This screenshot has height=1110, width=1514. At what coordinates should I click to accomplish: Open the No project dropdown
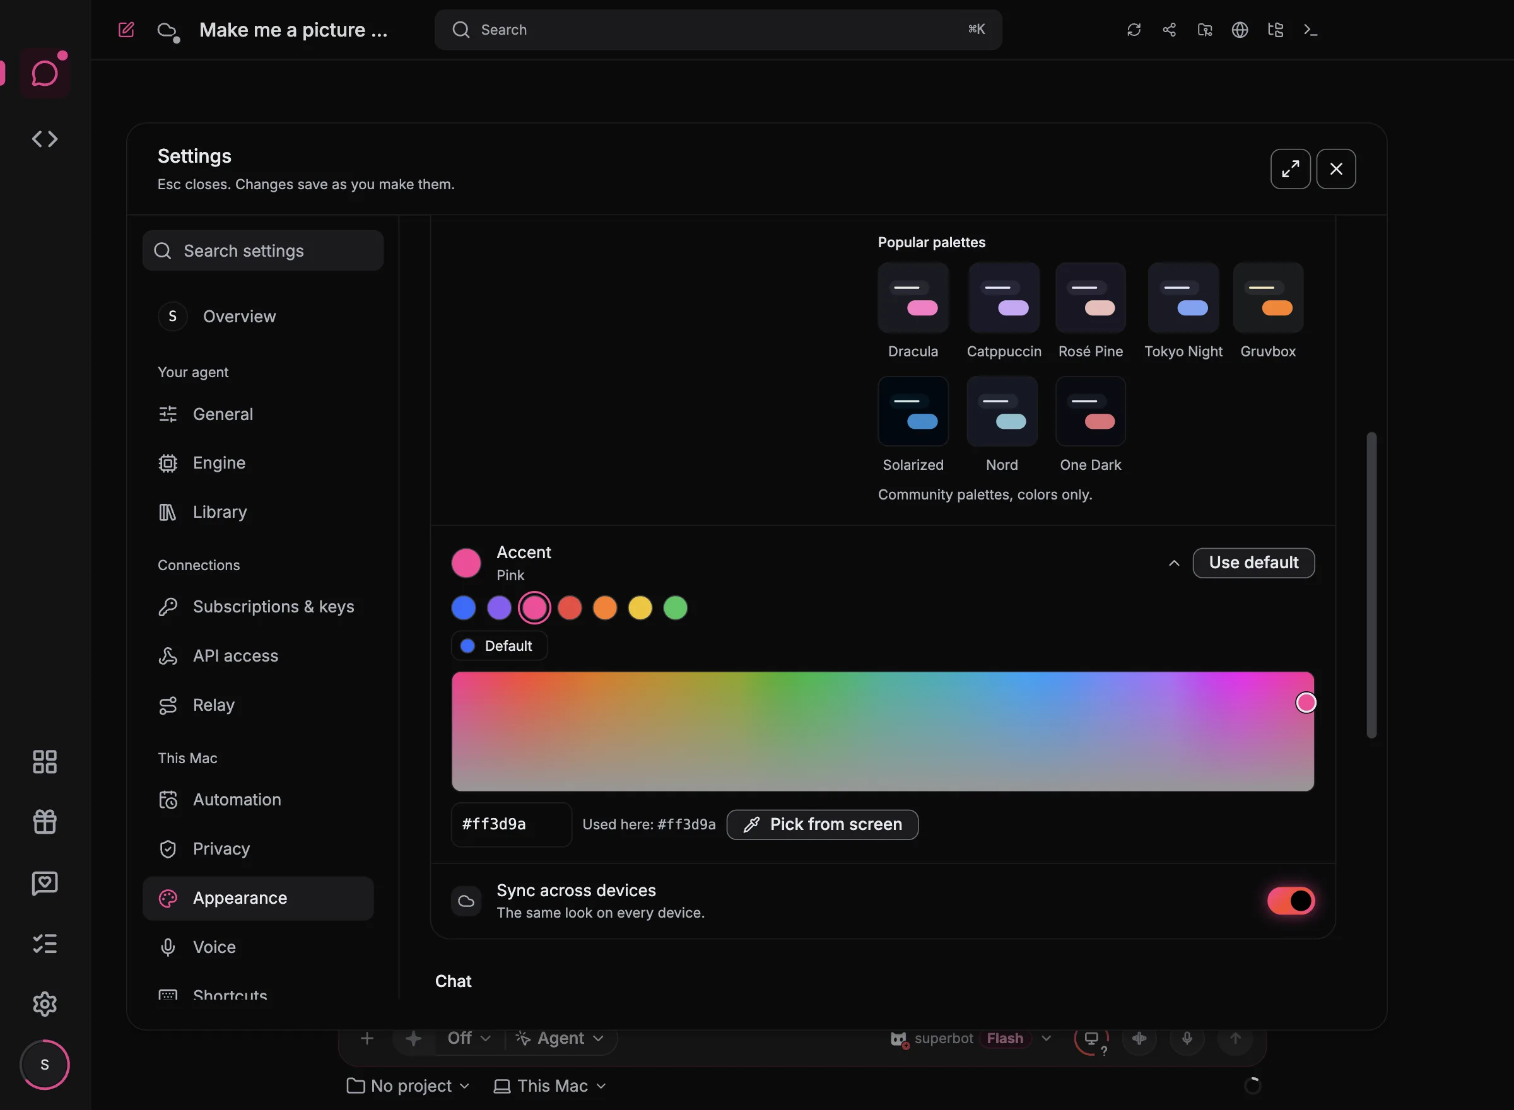click(408, 1086)
